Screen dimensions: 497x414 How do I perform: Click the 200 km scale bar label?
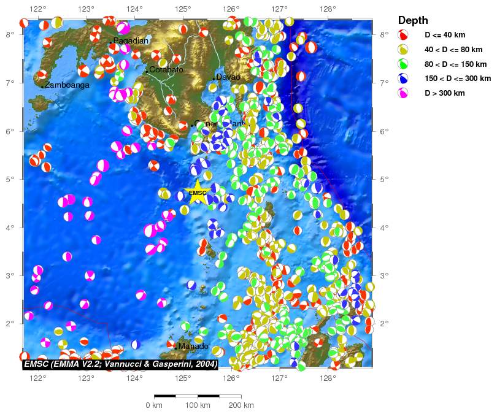coord(241,405)
